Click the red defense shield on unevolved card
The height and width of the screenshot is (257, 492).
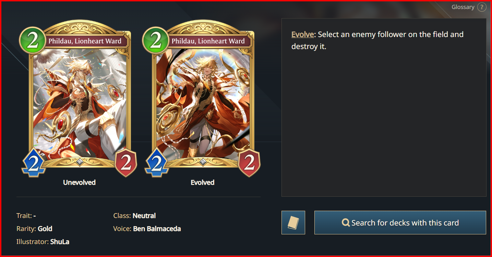tap(126, 163)
